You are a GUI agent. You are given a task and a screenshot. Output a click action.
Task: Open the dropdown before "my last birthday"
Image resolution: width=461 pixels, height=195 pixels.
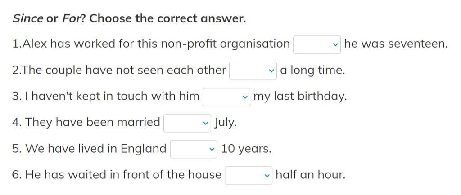[226, 97]
